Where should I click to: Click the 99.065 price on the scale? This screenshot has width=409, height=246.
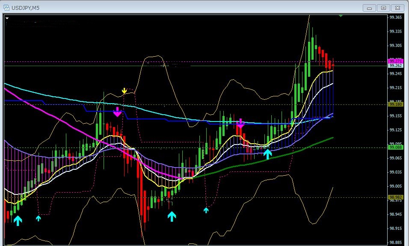396,158
